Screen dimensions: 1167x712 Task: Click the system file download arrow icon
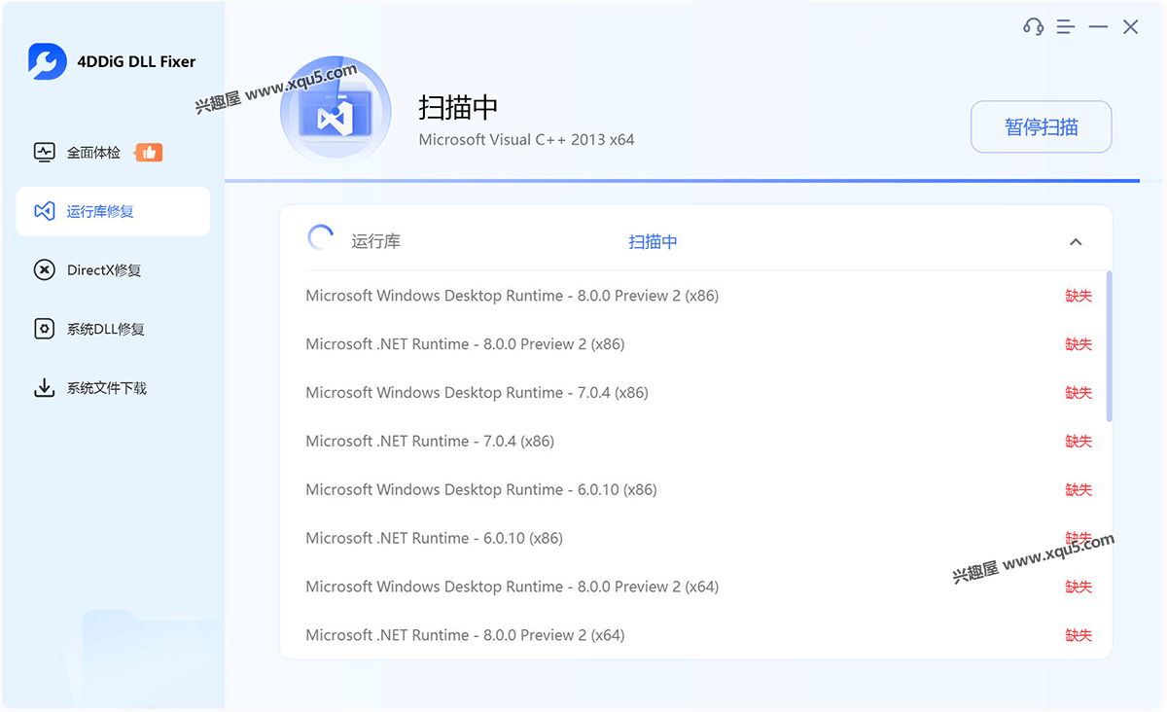(x=44, y=388)
